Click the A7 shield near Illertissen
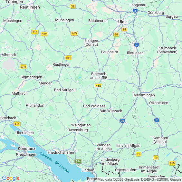This screenshot has height=182, width=182. tap(137, 45)
